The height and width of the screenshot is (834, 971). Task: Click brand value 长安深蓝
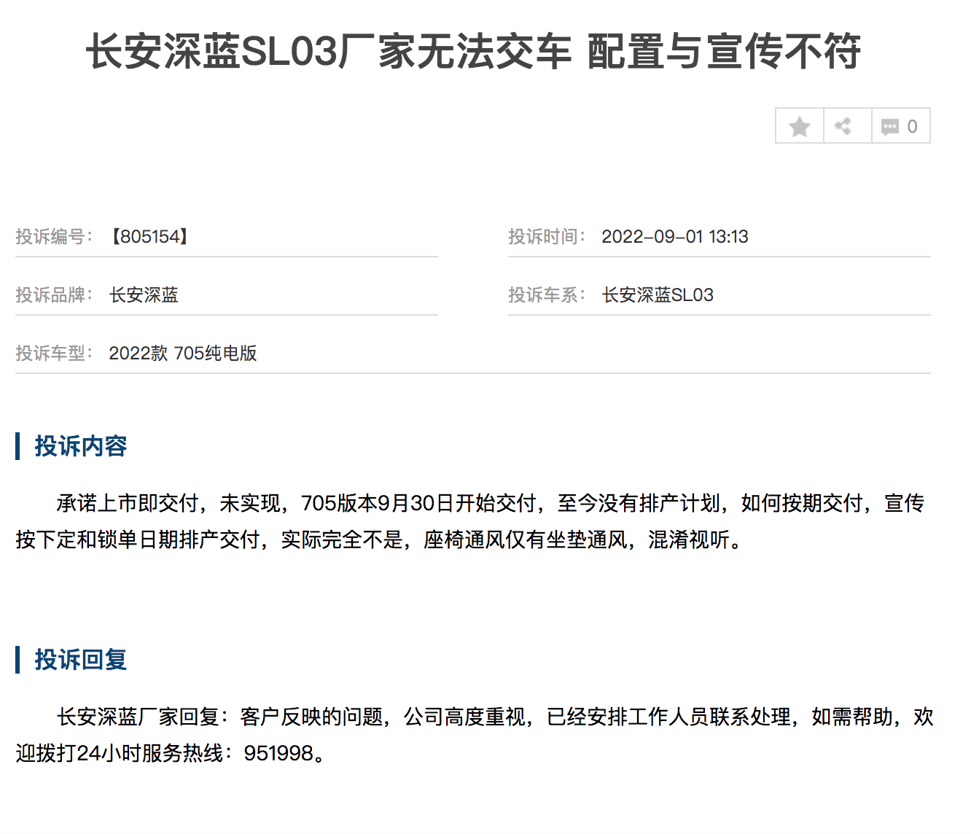[144, 295]
